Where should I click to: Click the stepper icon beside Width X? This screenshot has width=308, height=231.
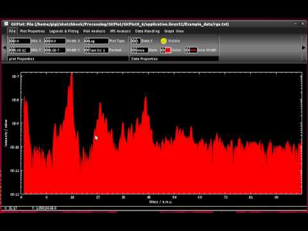tap(47, 41)
